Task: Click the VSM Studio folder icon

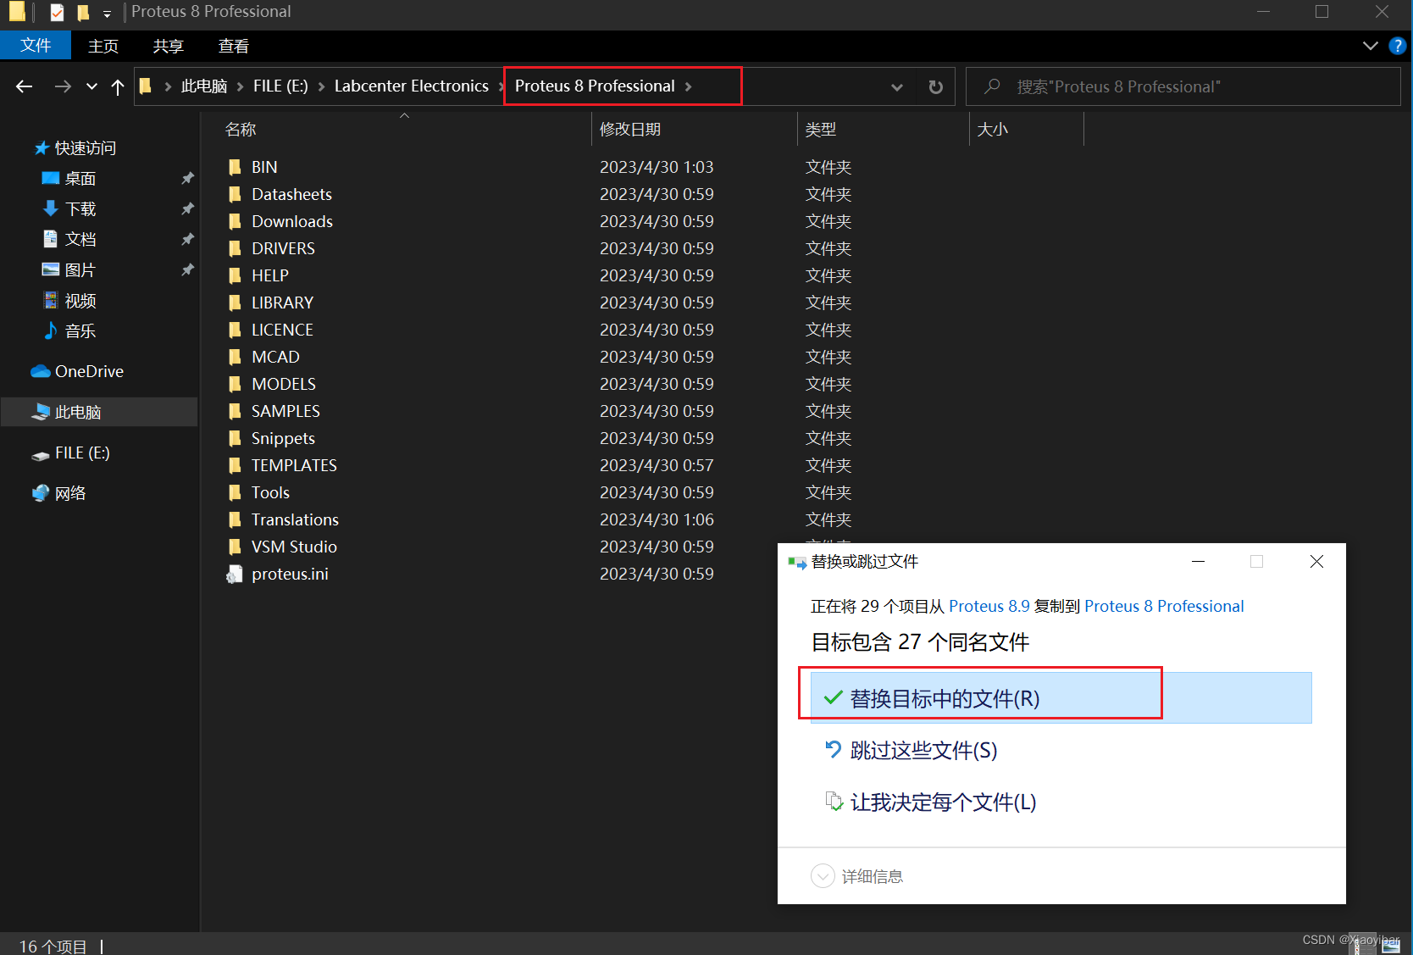Action: (x=235, y=547)
